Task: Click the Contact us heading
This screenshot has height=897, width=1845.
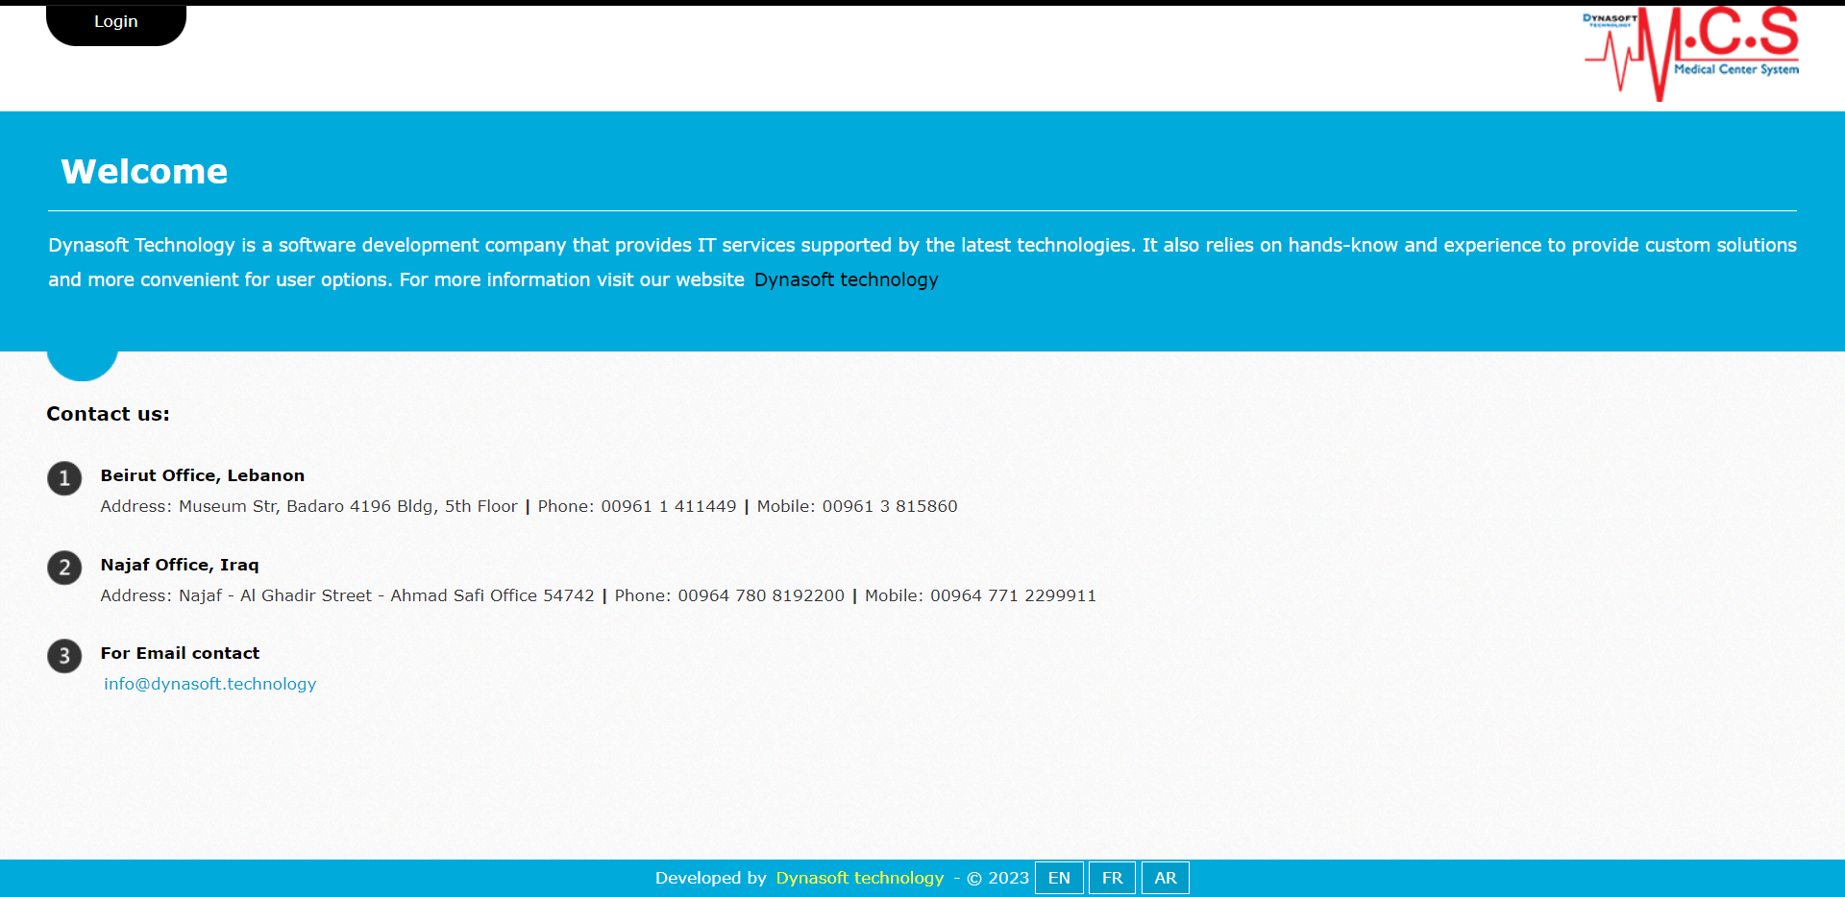Action: (x=108, y=414)
